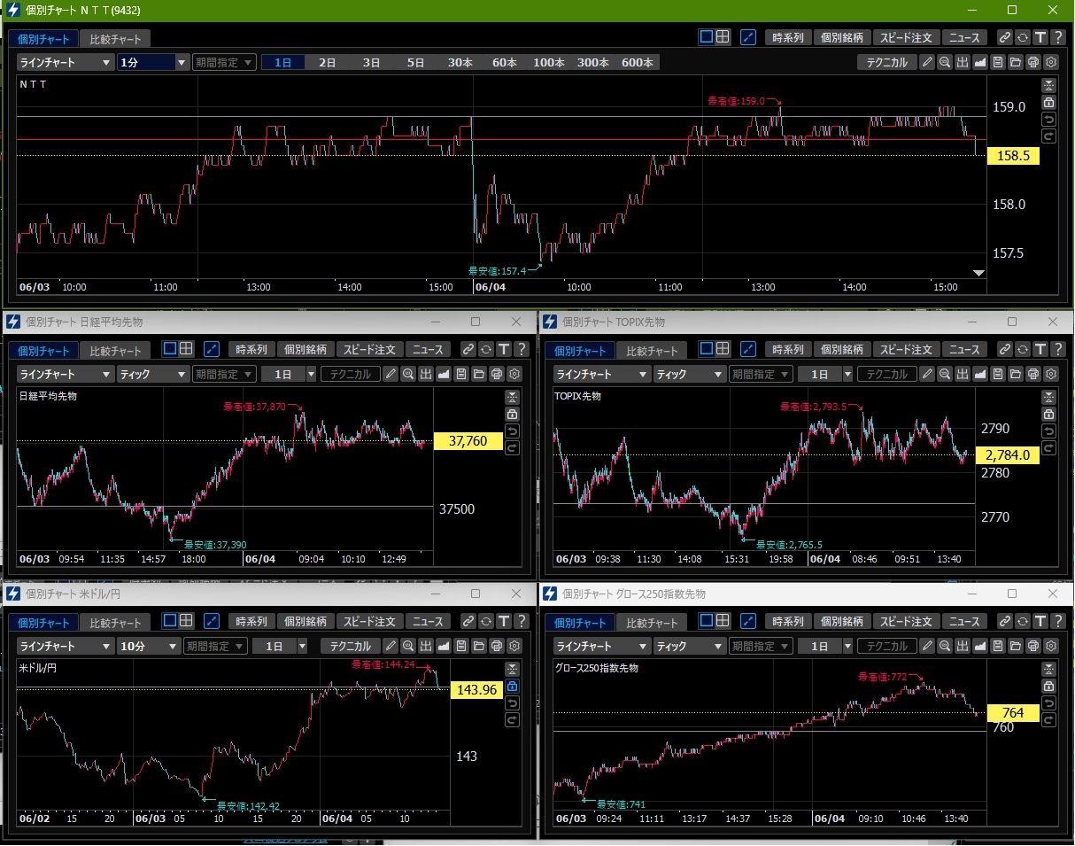Viewport: 1075px width, 846px height.
Task: Open the print icon in NTT chart toolbar
Action: 1033,62
